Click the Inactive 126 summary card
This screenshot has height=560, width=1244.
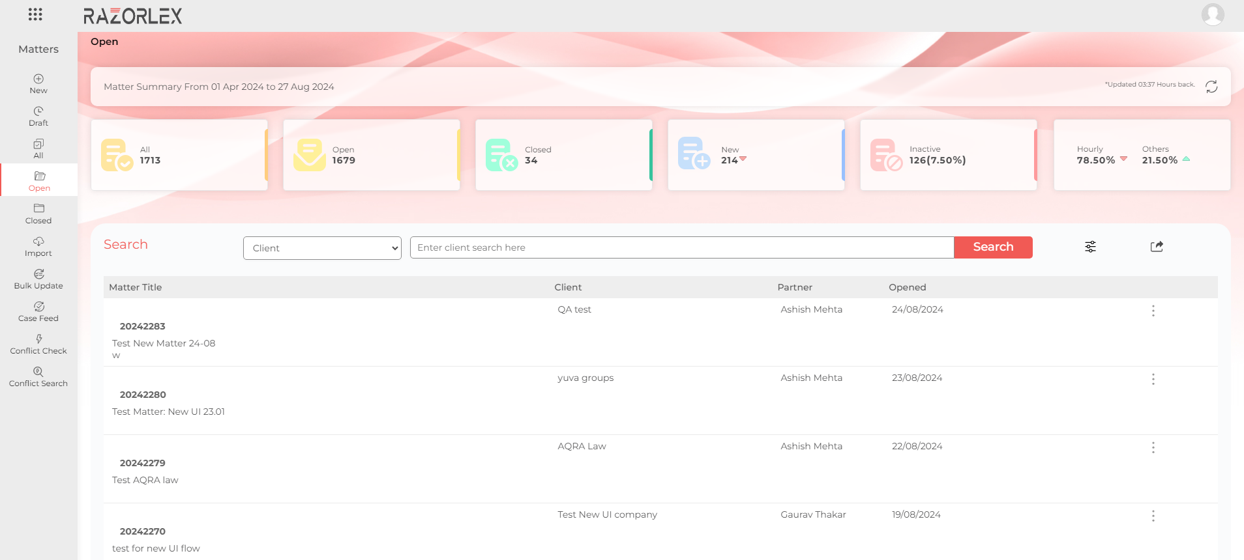949,155
